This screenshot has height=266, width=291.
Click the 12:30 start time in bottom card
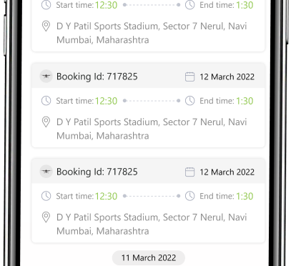tap(107, 196)
